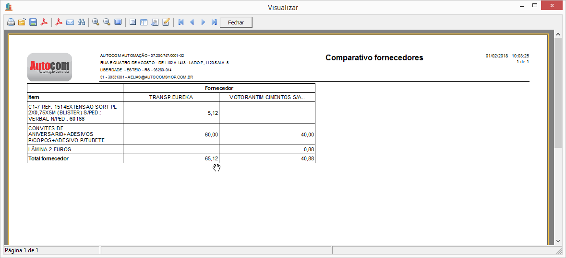Show the report outline panel icon
Image resolution: width=566 pixels, height=258 pixels.
[x=132, y=22]
